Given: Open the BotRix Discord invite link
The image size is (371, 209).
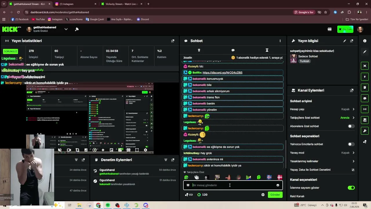Looking at the screenshot, I should tap(222, 73).
